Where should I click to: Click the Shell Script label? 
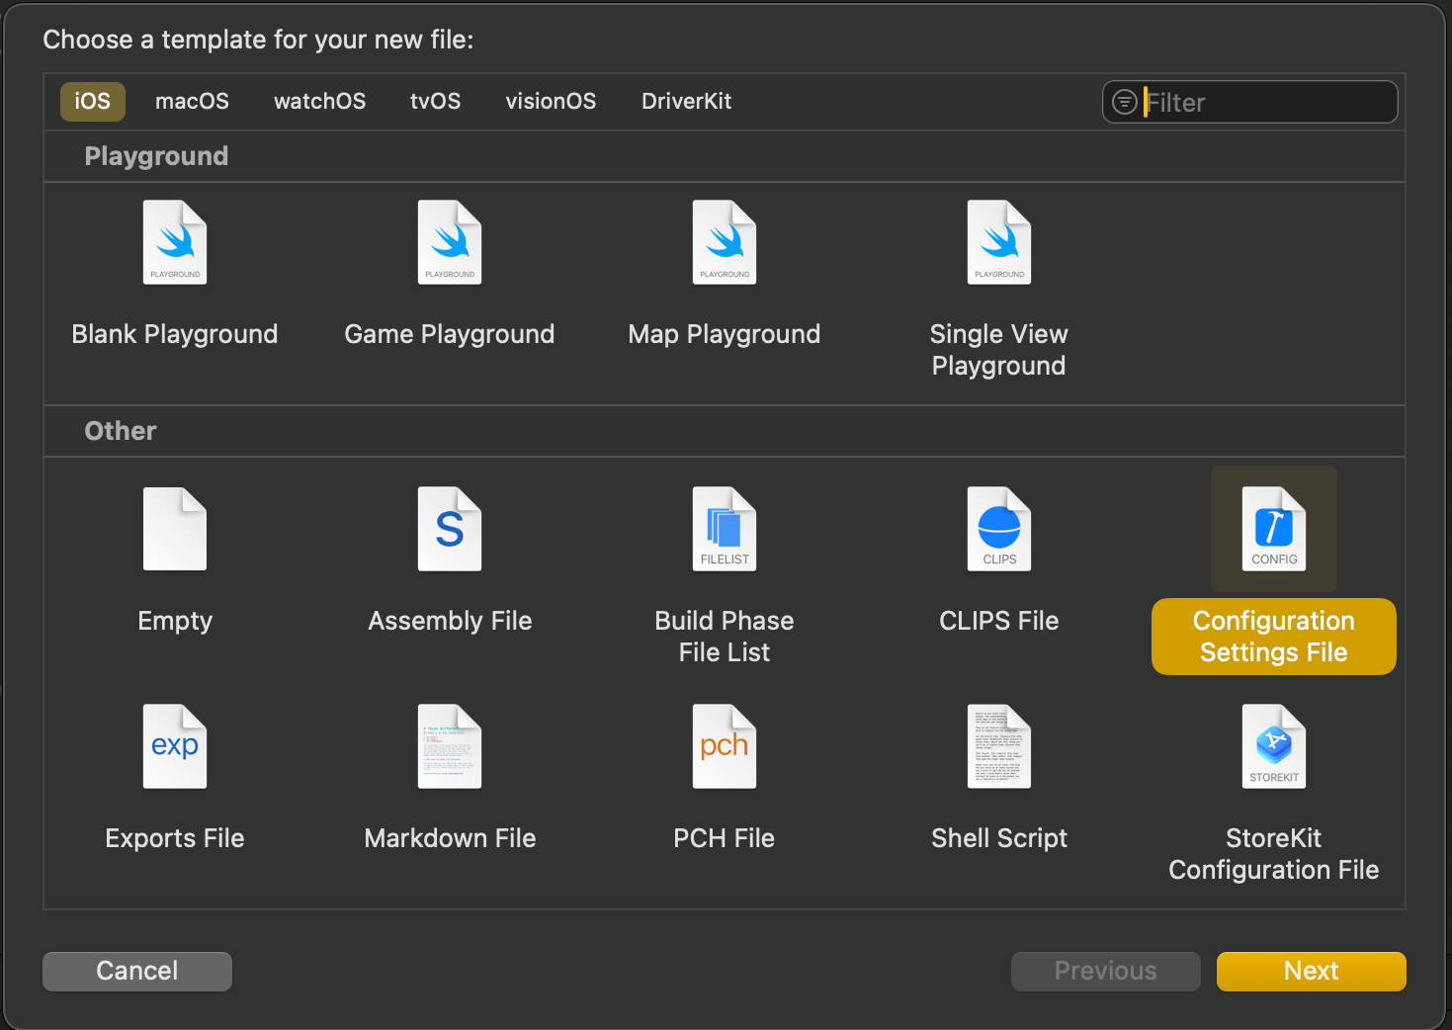(x=999, y=838)
